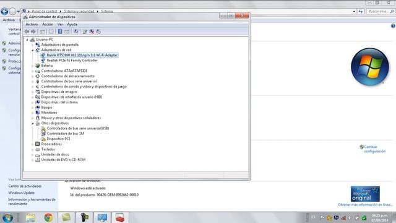Open the Ayuda menu

[72, 24]
